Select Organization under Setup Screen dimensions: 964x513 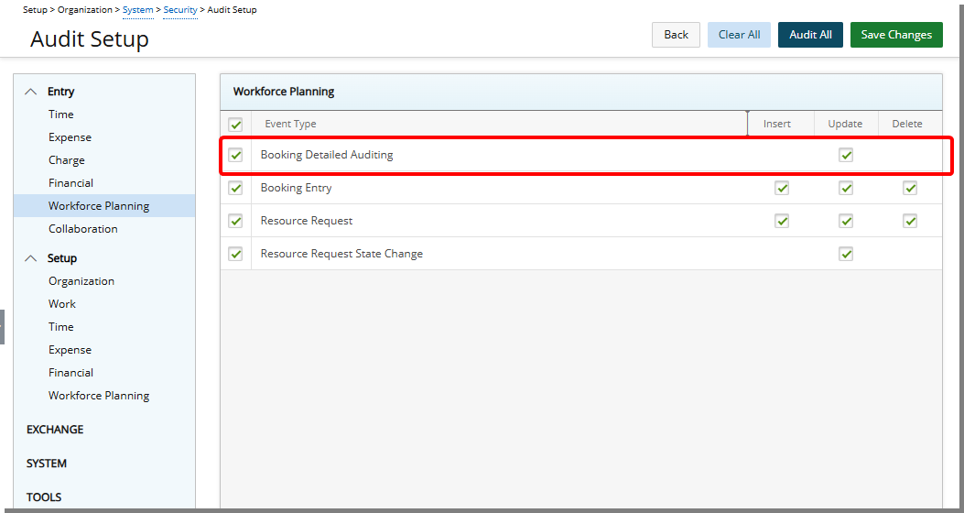81,281
